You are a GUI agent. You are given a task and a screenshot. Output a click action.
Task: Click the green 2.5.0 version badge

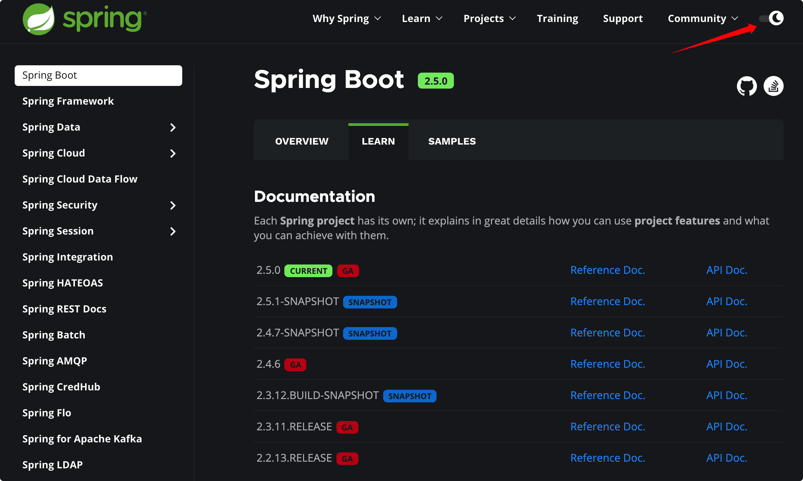[436, 81]
